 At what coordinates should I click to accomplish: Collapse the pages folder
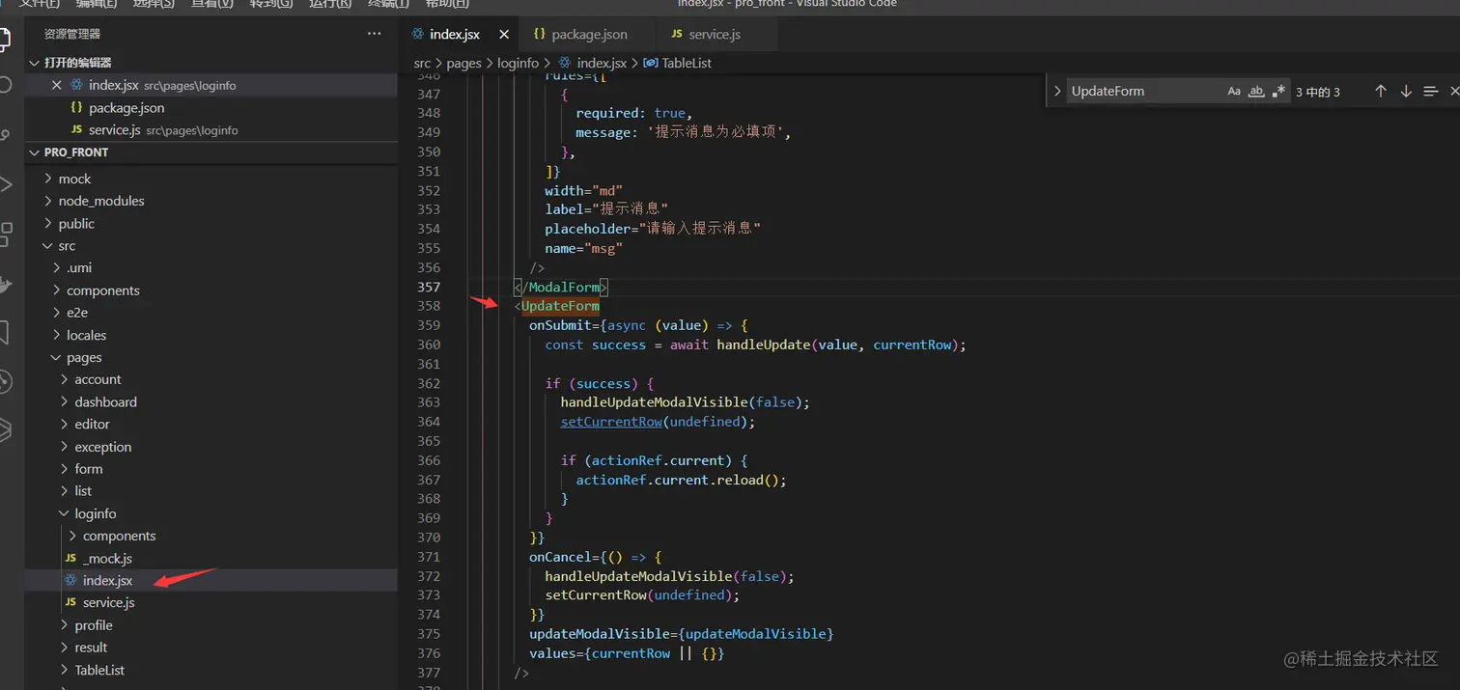[84, 357]
